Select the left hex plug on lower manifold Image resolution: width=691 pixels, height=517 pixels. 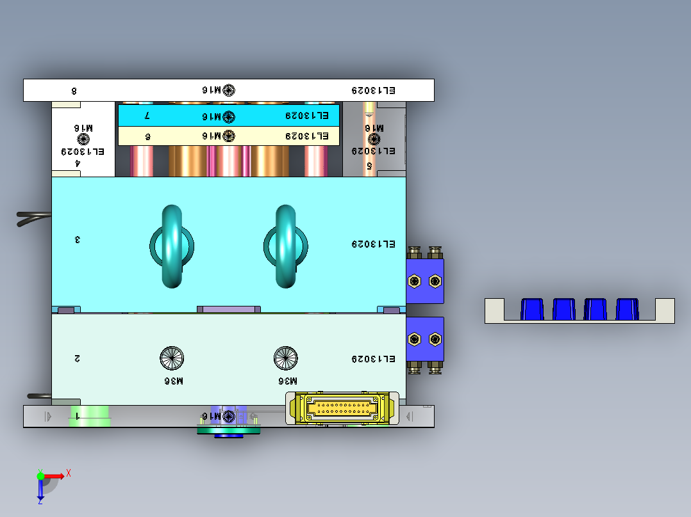(x=414, y=339)
